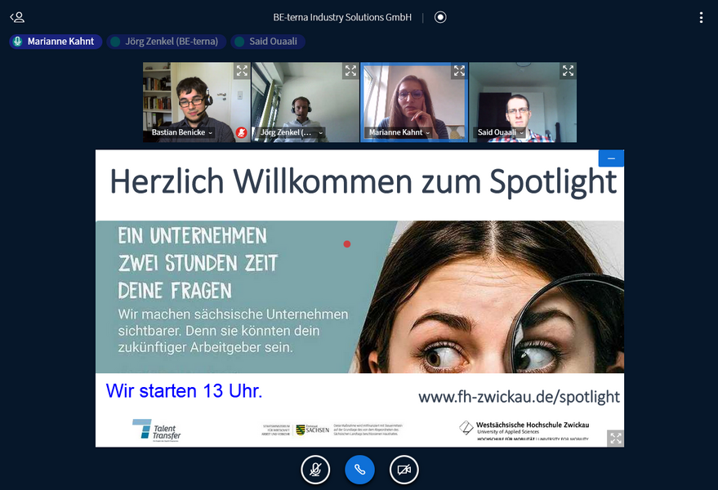
Task: Select Said Ouaali talking indicator pill
Action: (x=268, y=42)
